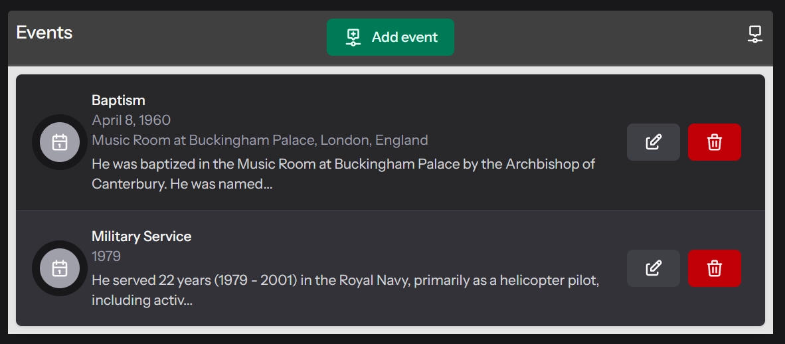Viewport: 785px width, 344px height.
Task: Click the April 8, 1960 date
Action: (x=131, y=120)
